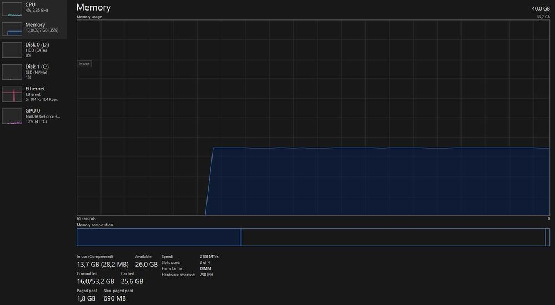This screenshot has height=305, width=555.
Task: Click the 'Available' stat label
Action: coord(143,257)
